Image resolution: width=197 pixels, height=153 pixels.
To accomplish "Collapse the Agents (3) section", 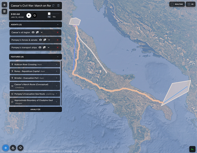I will tap(58, 25).
